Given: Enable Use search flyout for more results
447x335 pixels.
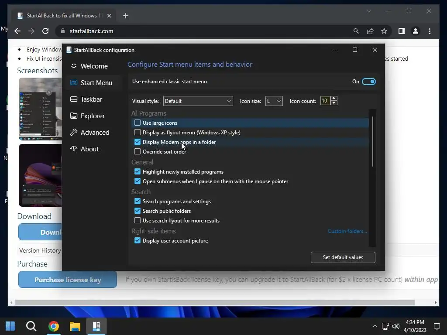Looking at the screenshot, I should (x=138, y=220).
